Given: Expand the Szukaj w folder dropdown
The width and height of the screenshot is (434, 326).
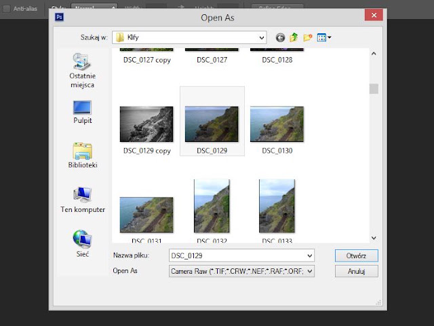Looking at the screenshot, I should [x=262, y=37].
